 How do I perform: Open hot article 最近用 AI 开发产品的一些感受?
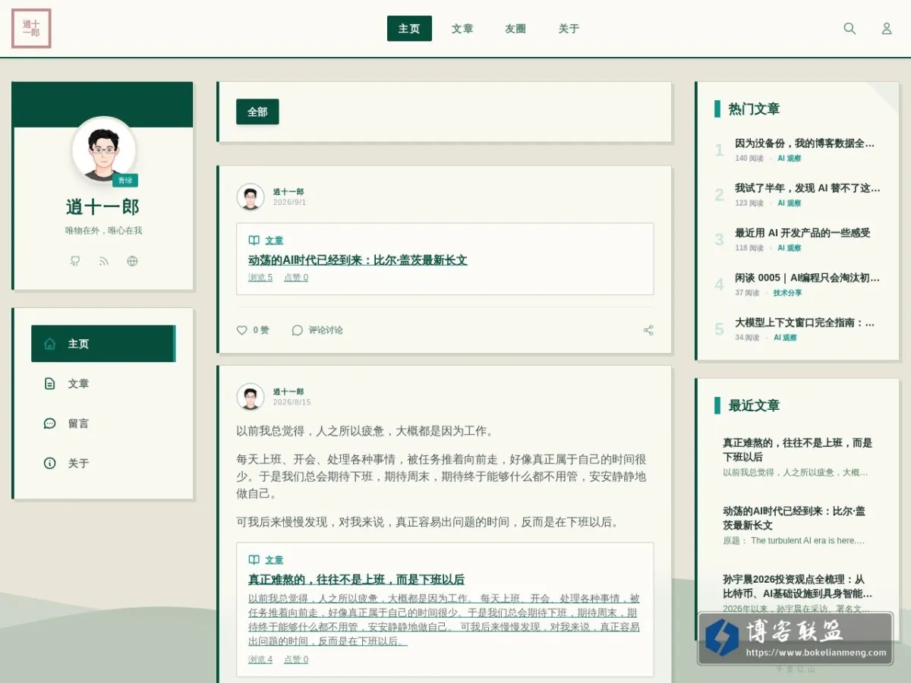click(x=802, y=233)
